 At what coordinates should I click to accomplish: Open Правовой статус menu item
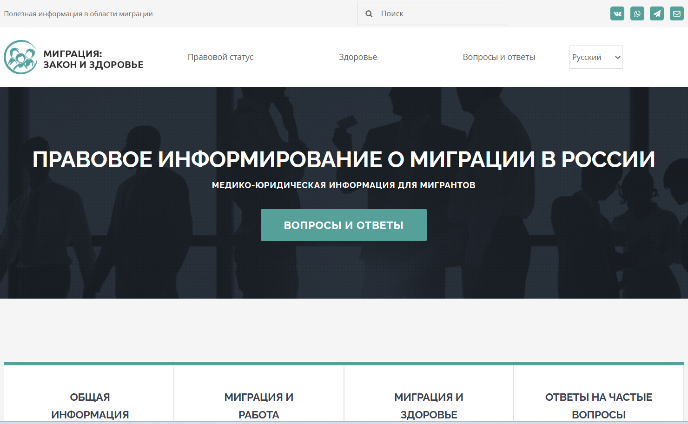221,57
